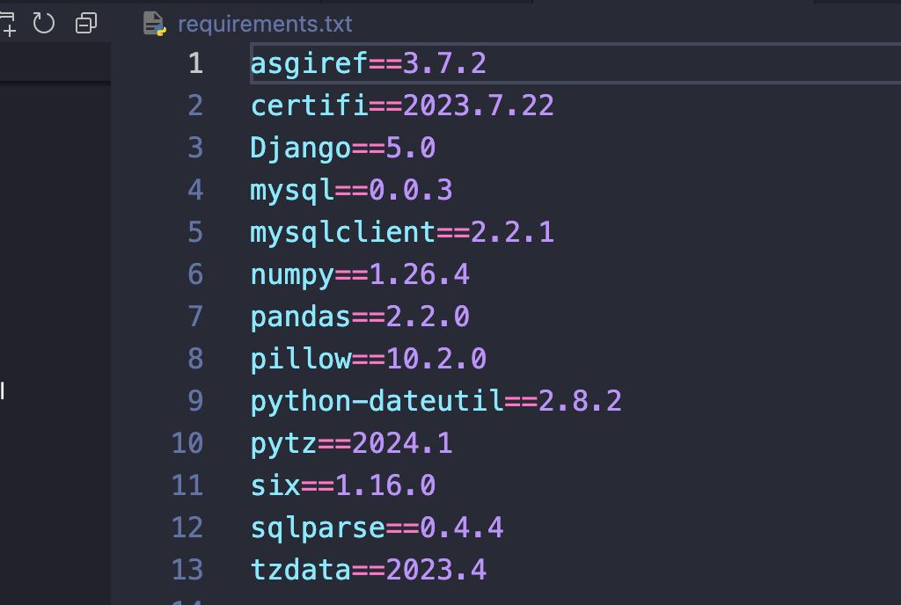Click the sqlparse==0.4.4 line

[377, 528]
